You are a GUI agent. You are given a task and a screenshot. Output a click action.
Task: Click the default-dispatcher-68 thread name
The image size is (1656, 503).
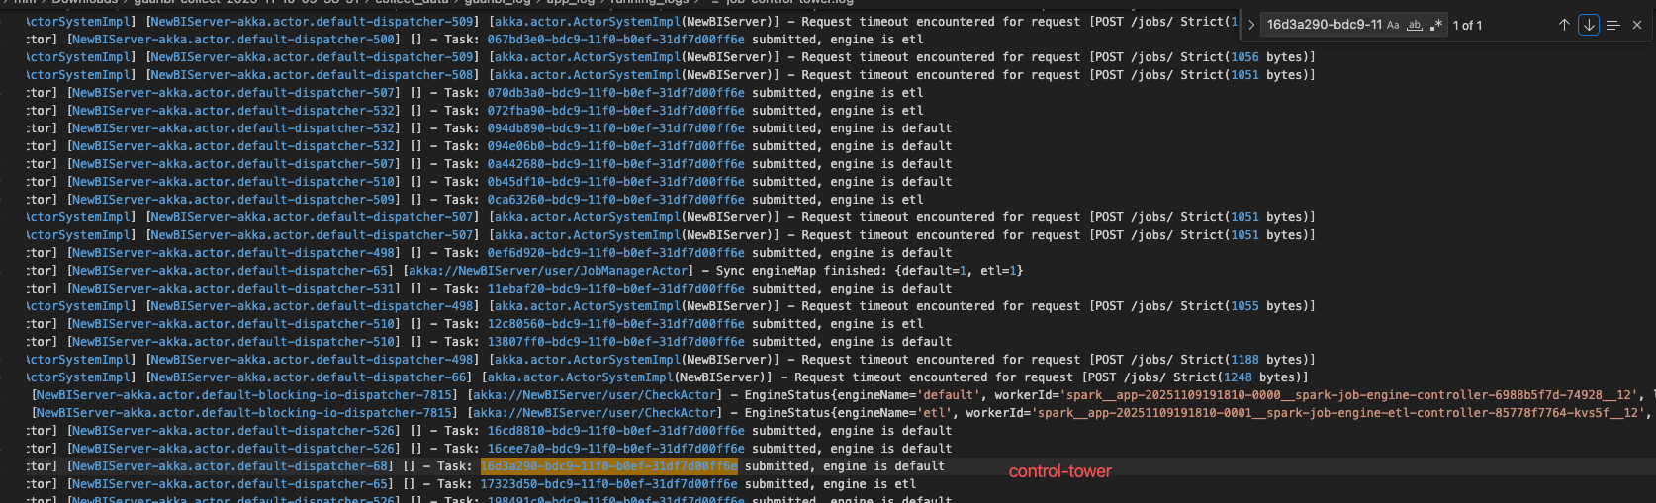[x=231, y=466]
